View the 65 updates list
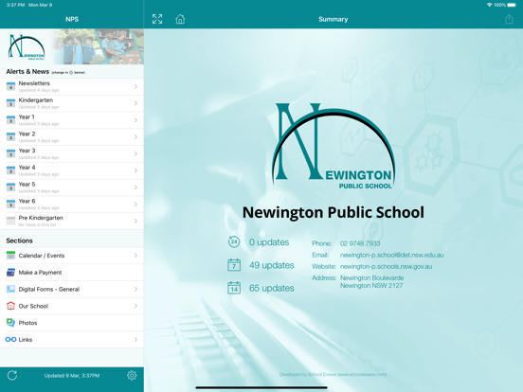Screen dimensions: 523x392 point(272,288)
